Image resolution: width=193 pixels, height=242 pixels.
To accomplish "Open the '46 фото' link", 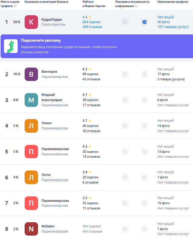I will (164, 22).
